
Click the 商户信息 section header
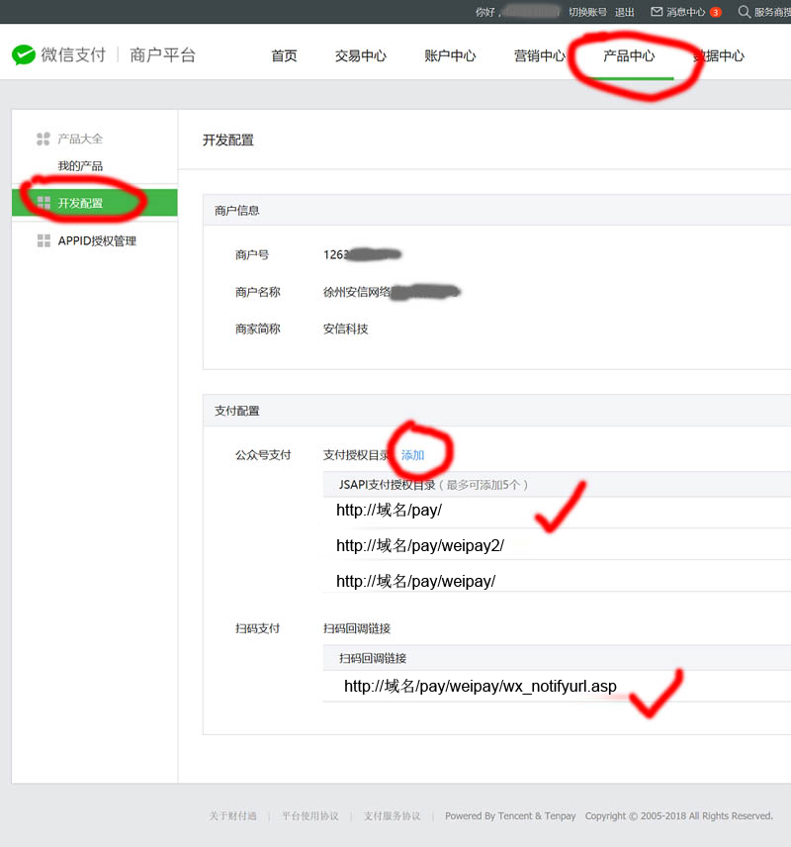(x=236, y=211)
